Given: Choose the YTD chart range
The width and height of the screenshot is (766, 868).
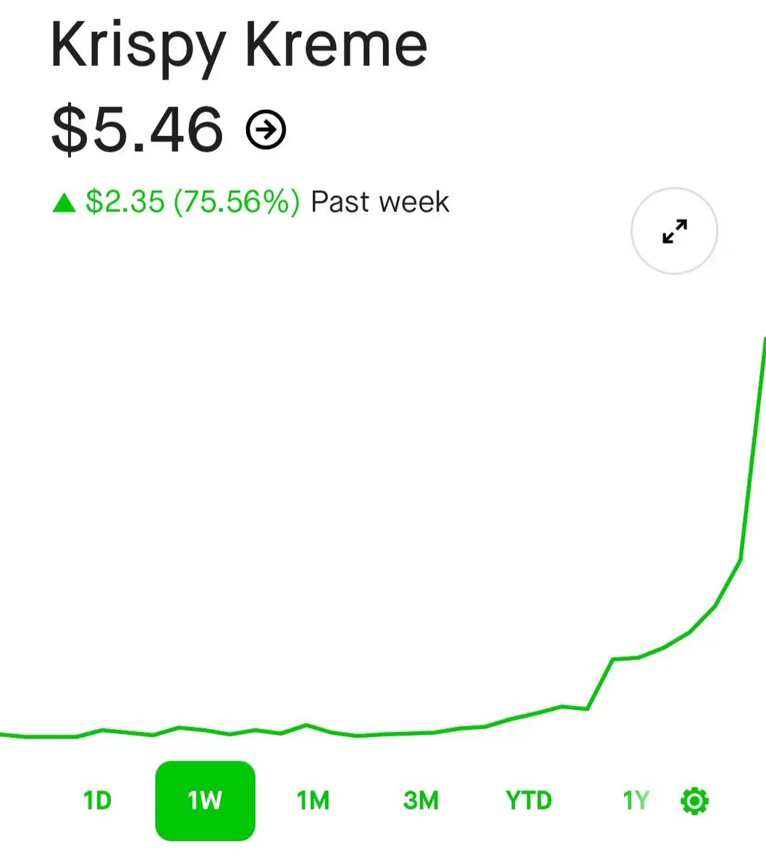Looking at the screenshot, I should 529,801.
